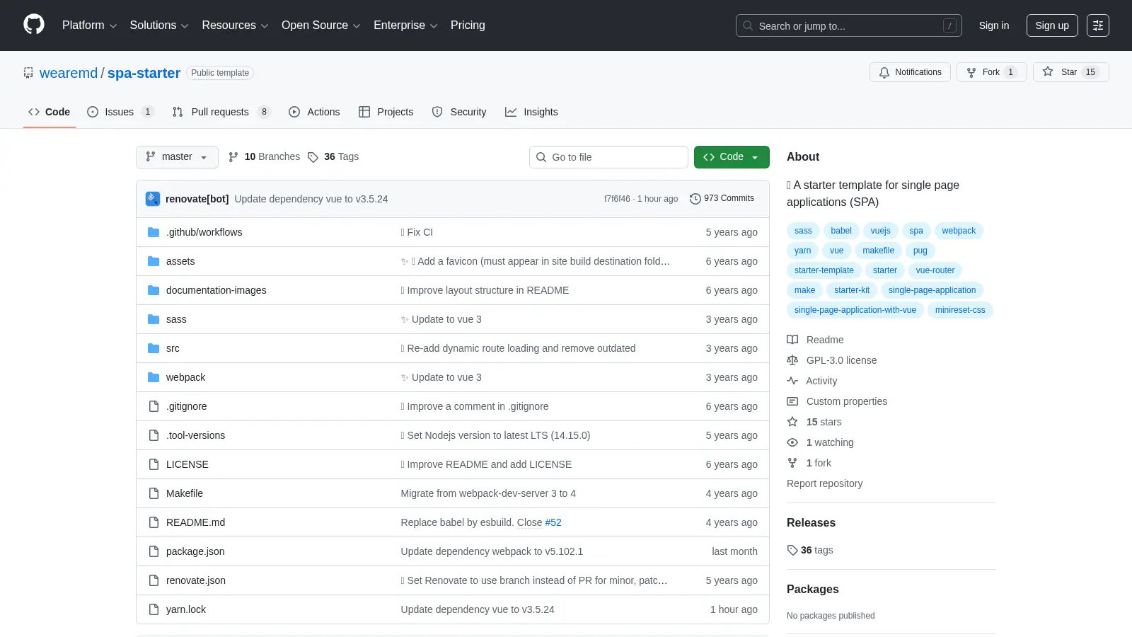Open the Releases heading link
The height and width of the screenshot is (637, 1132).
811,523
